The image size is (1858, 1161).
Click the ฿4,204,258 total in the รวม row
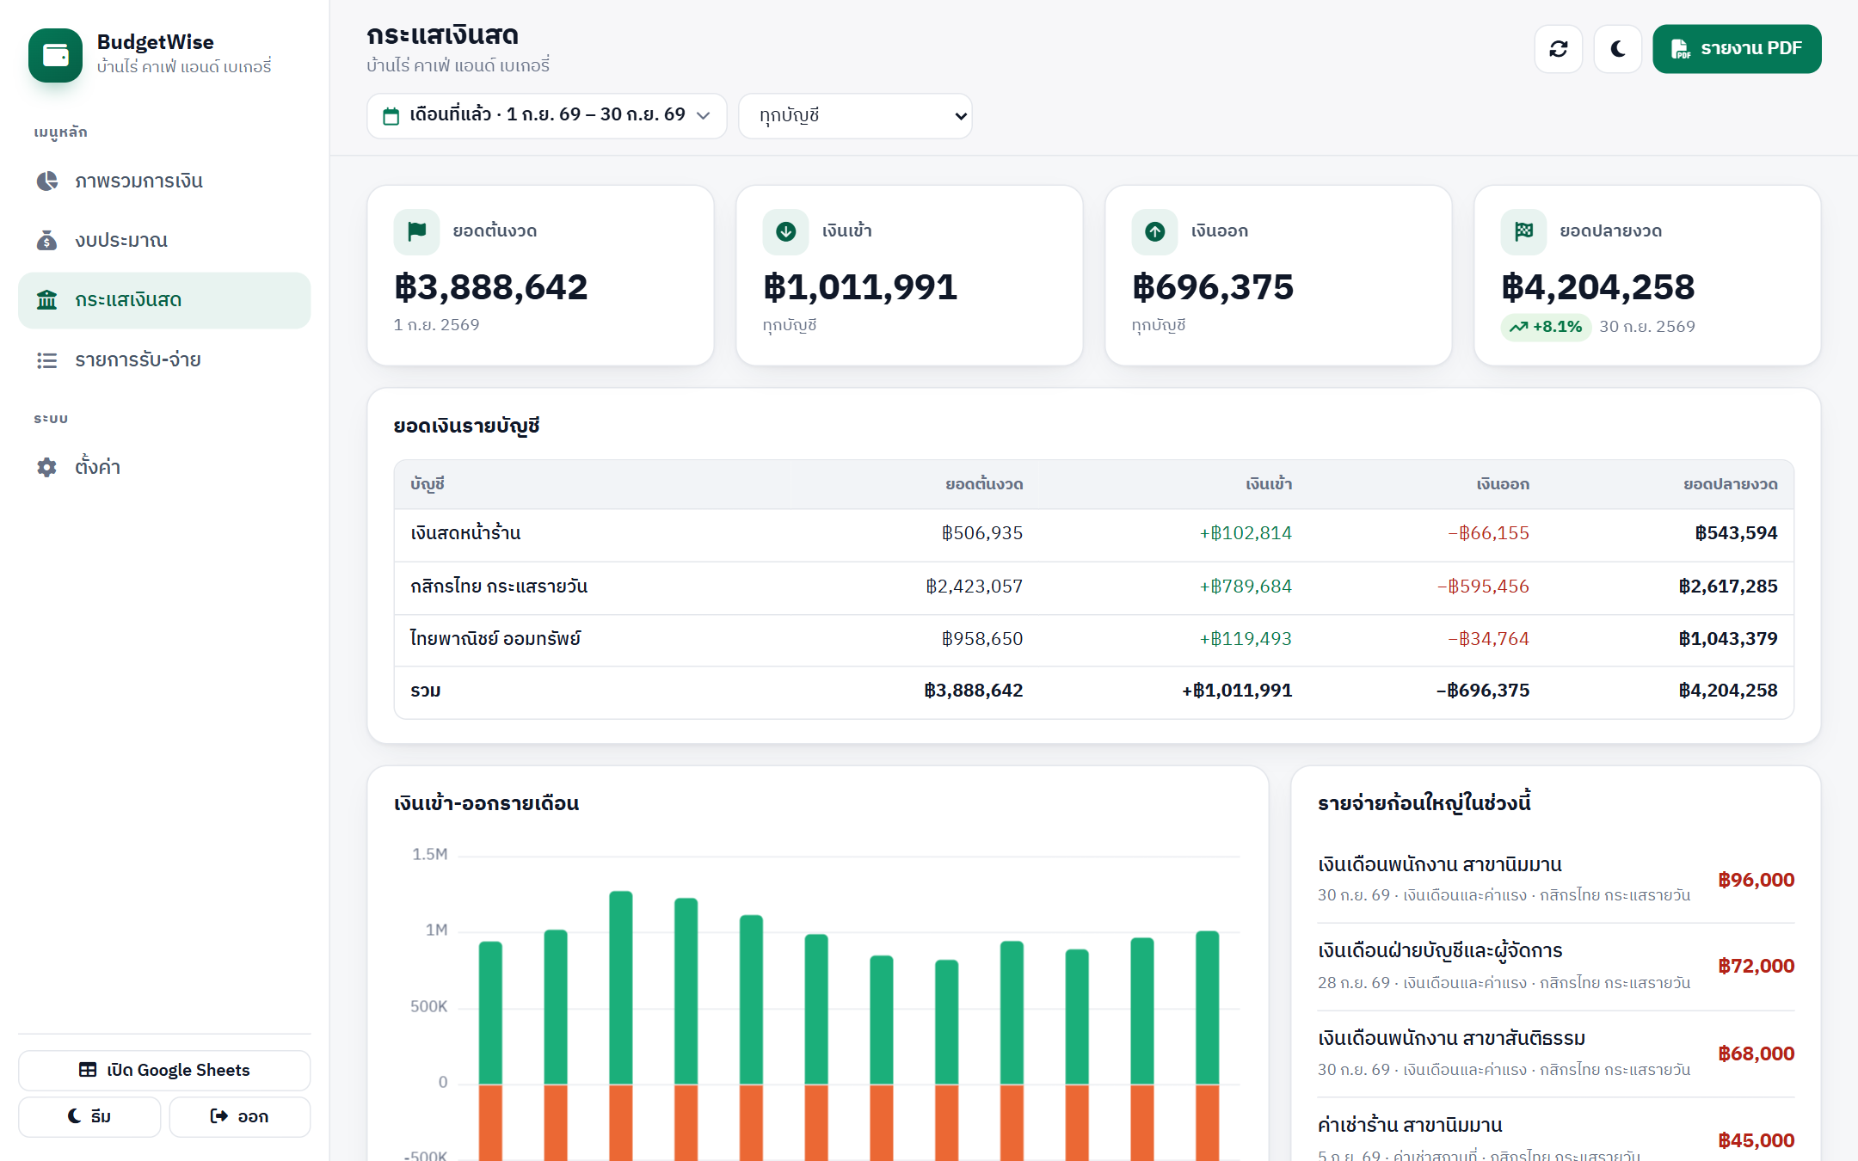(x=1727, y=691)
